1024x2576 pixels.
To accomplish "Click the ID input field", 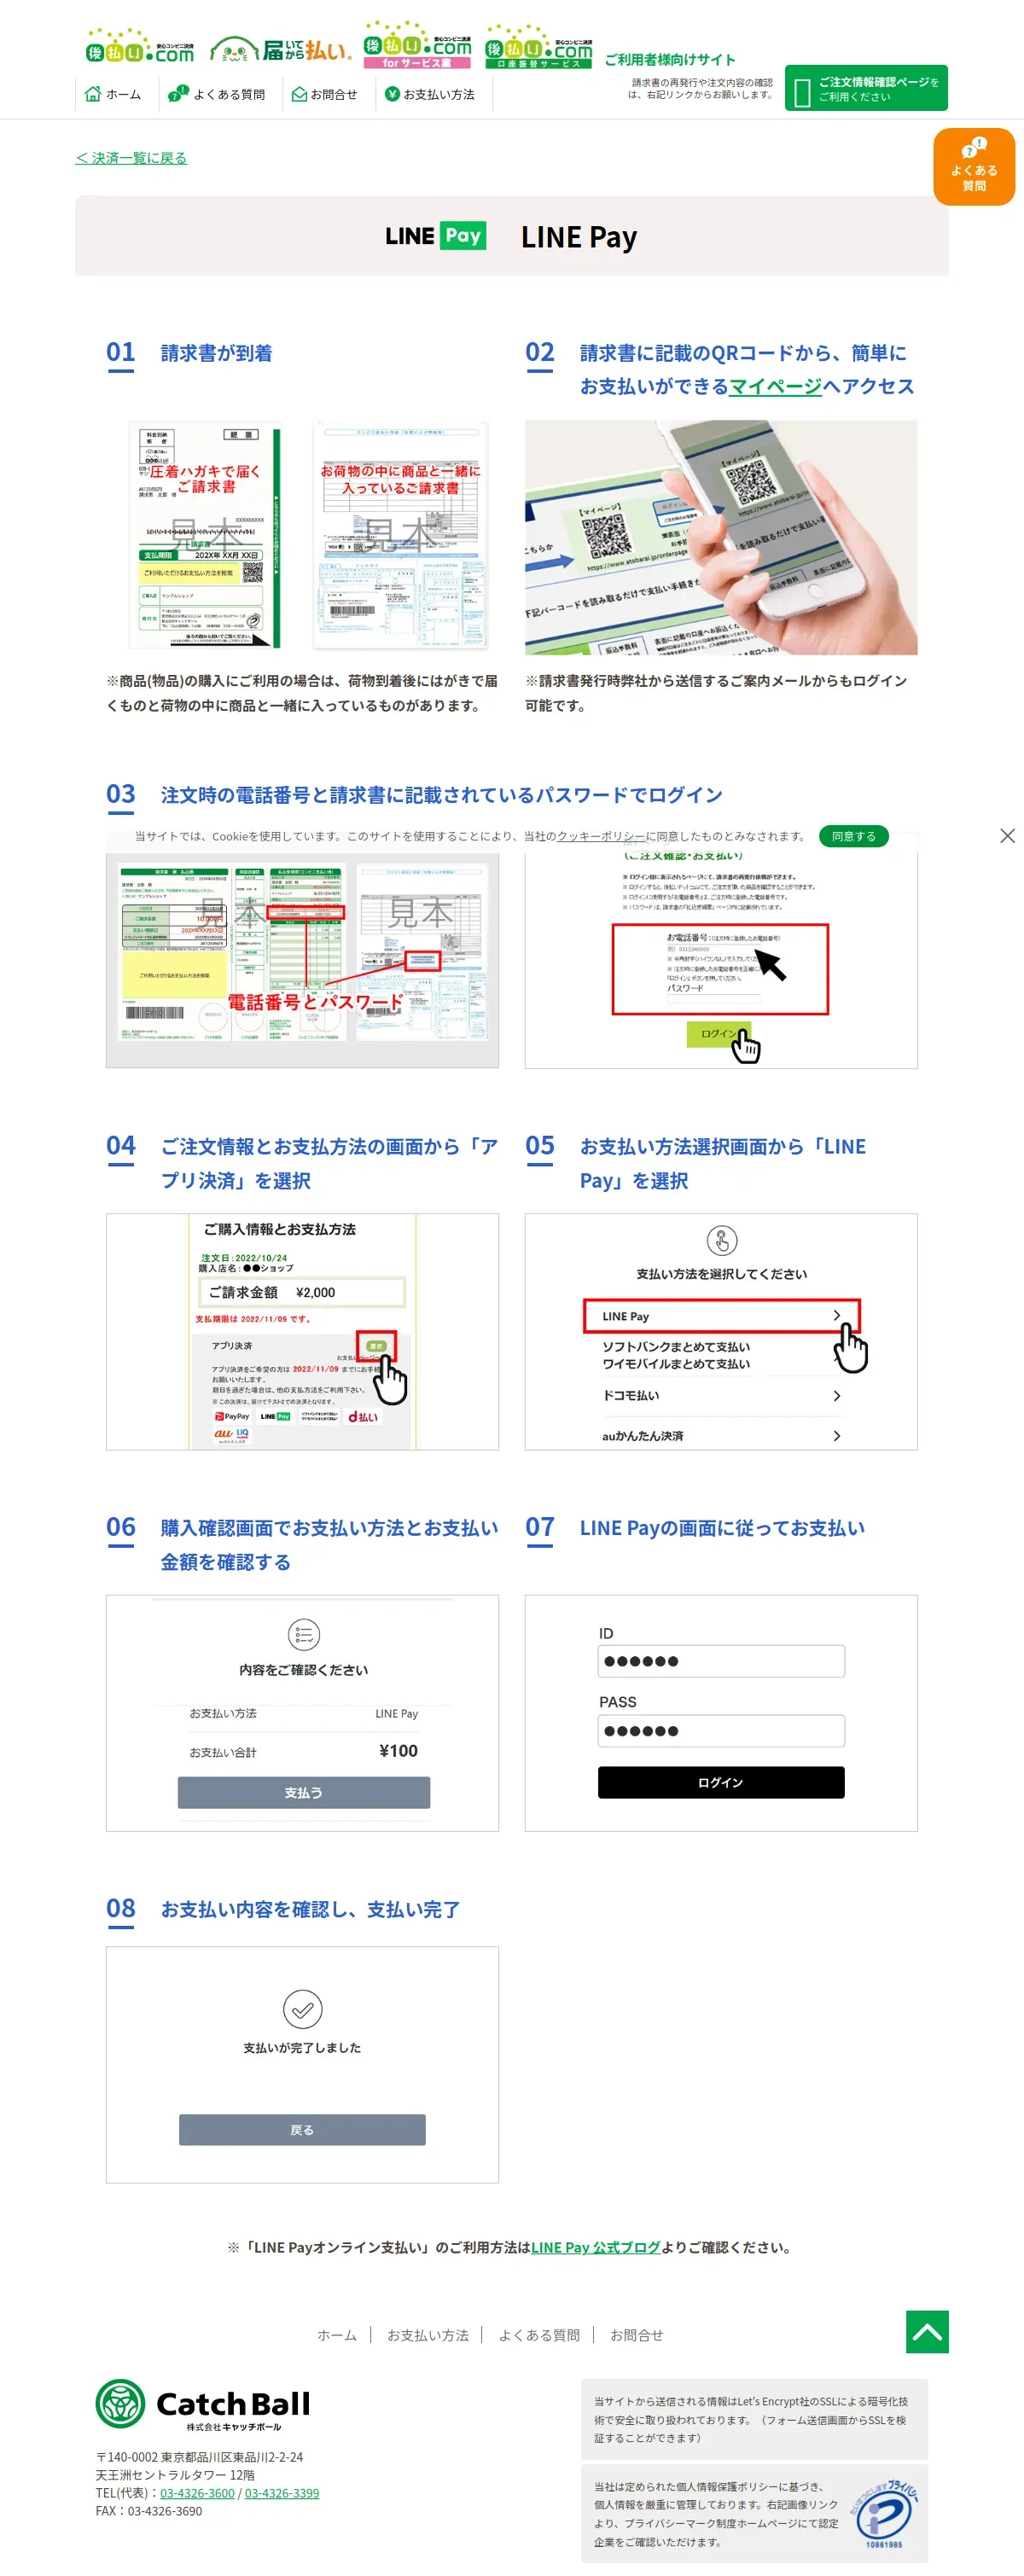I will pyautogui.click(x=721, y=1661).
